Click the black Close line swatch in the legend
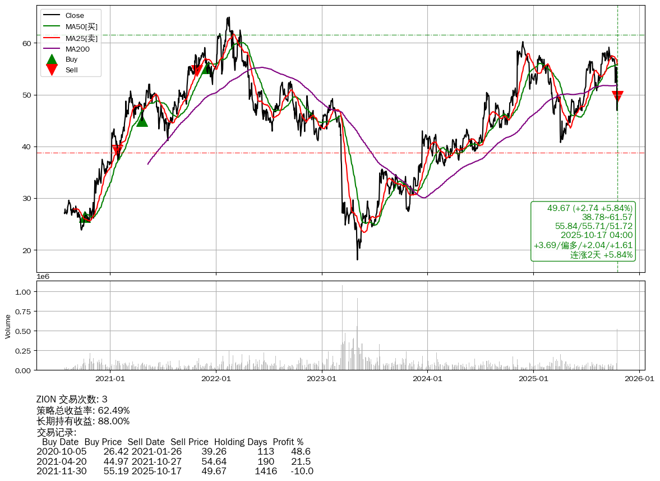This screenshot has width=660, height=481. (x=52, y=16)
